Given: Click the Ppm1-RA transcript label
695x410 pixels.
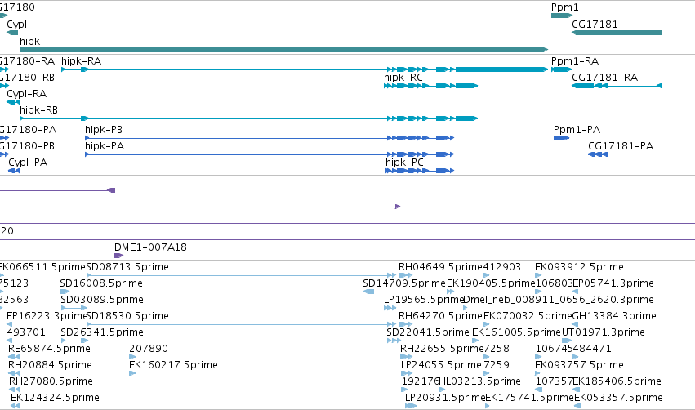Looking at the screenshot, I should point(575,60).
